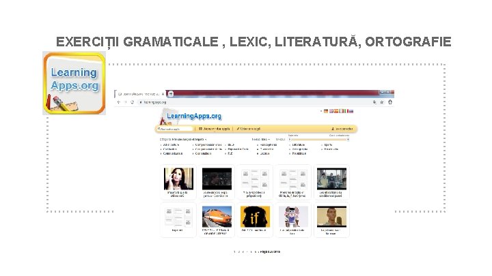Open a new browser tab with plus
492x276 pixels.
171,93
